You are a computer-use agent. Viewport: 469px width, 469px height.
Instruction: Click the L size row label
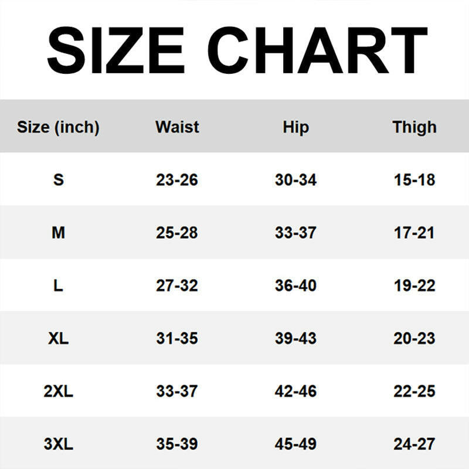click(x=58, y=286)
